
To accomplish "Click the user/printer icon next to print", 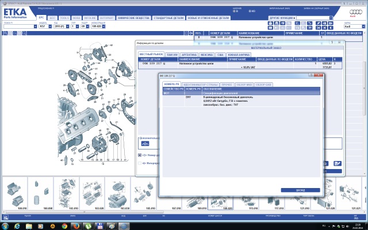I will point(277,23).
